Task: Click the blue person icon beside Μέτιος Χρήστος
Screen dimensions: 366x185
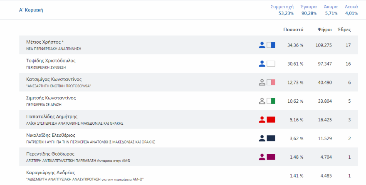Action: click(x=262, y=45)
